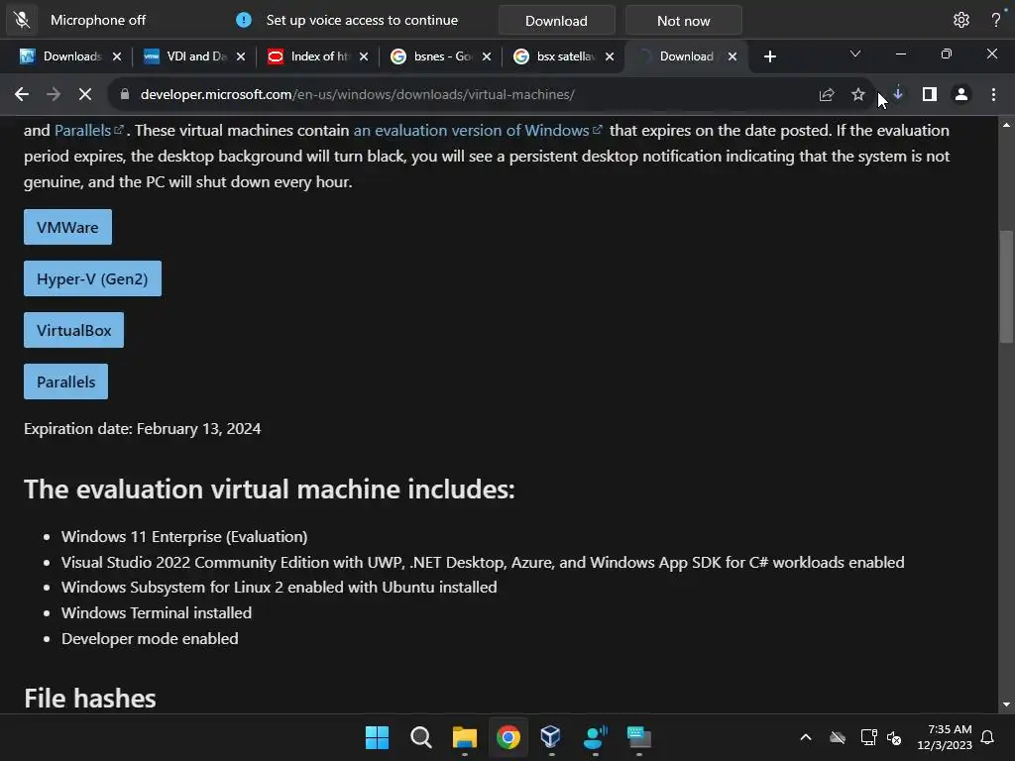Click Windows 11 Enterprise (Evaluation) bullet
The width and height of the screenshot is (1015, 761).
tap(184, 536)
